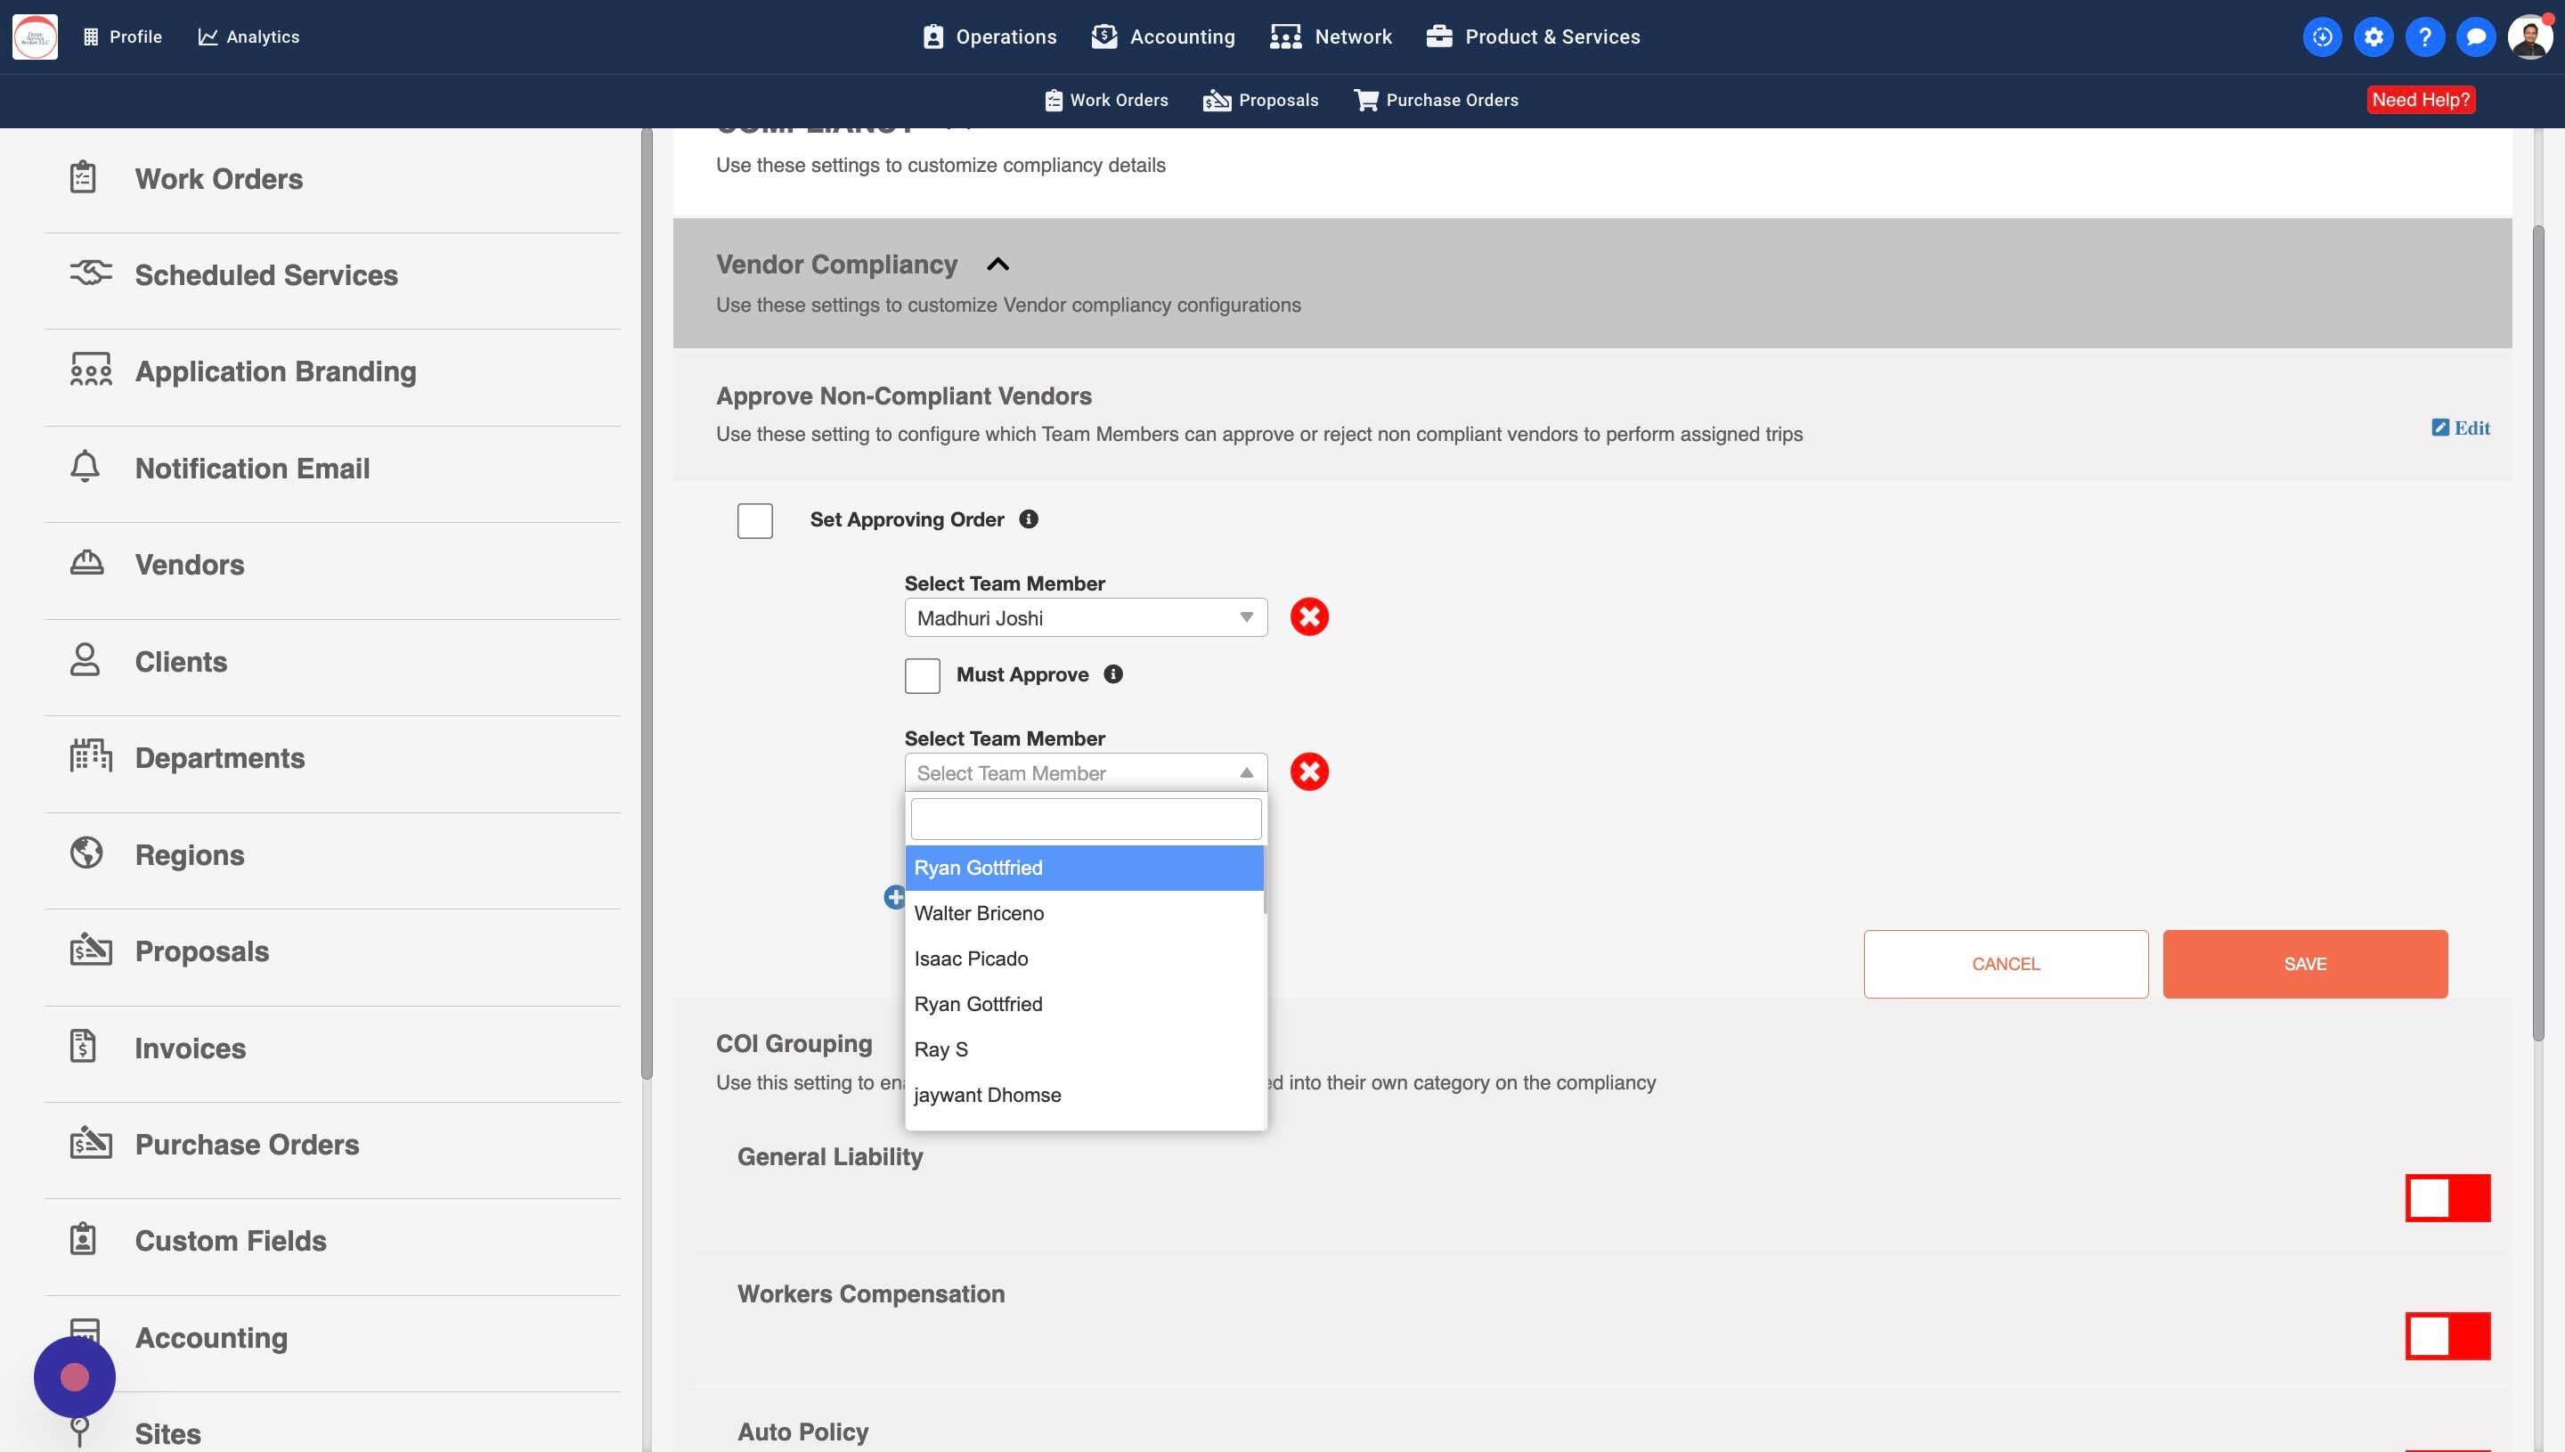Image resolution: width=2565 pixels, height=1452 pixels.
Task: Click the blue plus add member icon
Action: tap(894, 898)
